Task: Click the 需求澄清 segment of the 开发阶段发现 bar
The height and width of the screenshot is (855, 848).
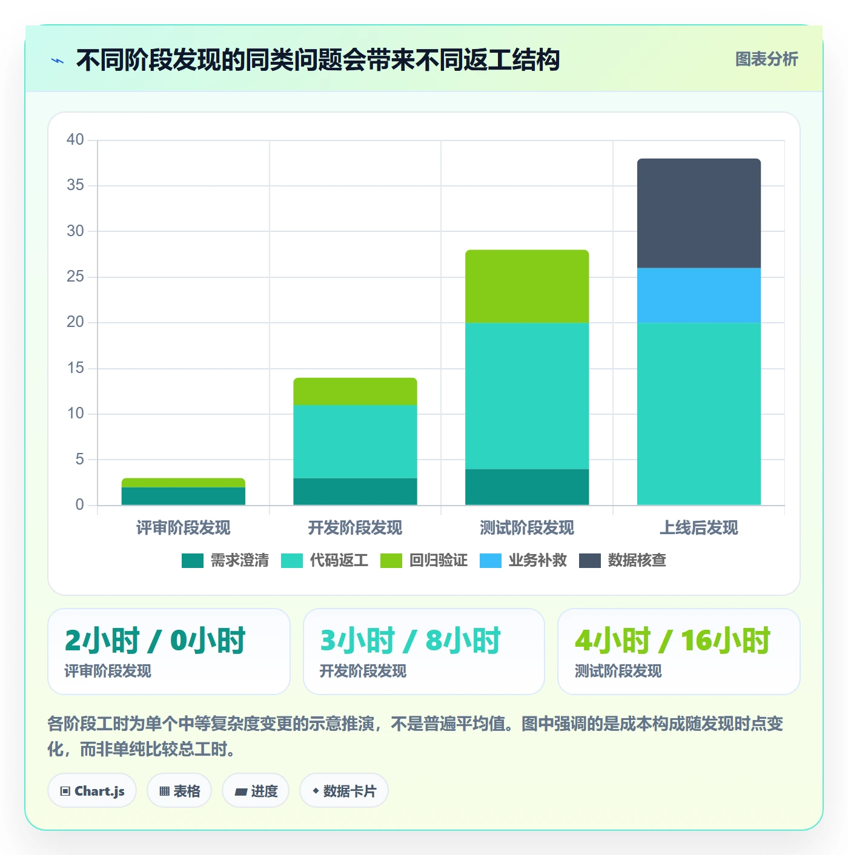Action: [356, 492]
